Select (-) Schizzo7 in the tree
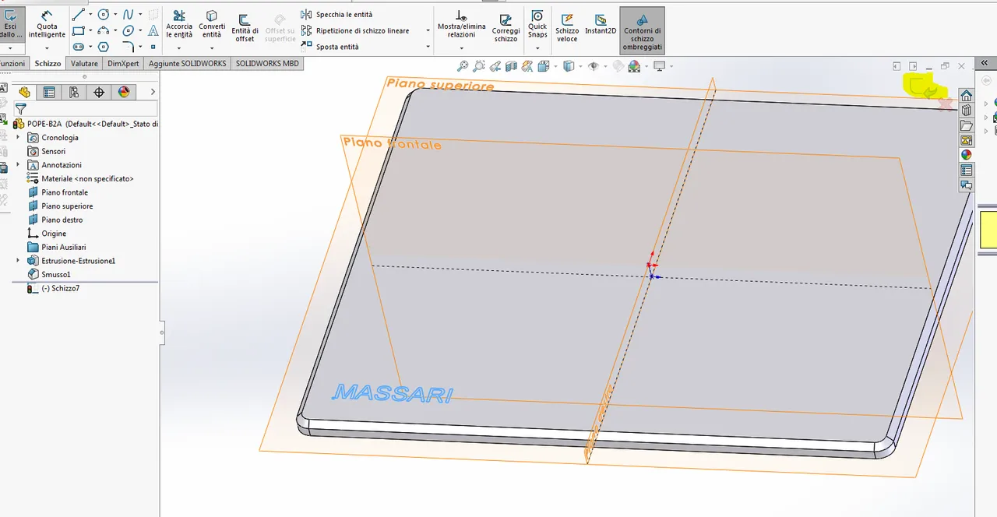 pyautogui.click(x=53, y=288)
